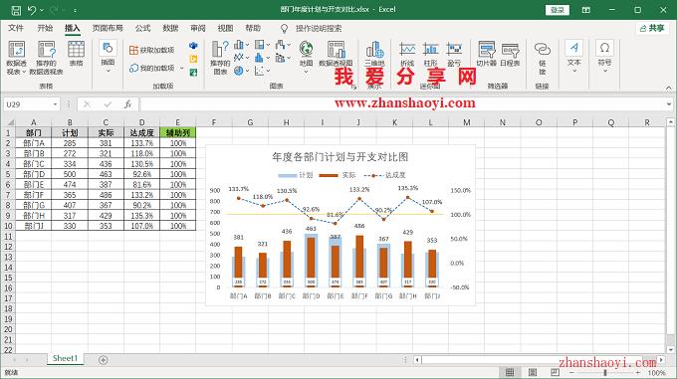Open the Column chart dropdown

(247, 45)
